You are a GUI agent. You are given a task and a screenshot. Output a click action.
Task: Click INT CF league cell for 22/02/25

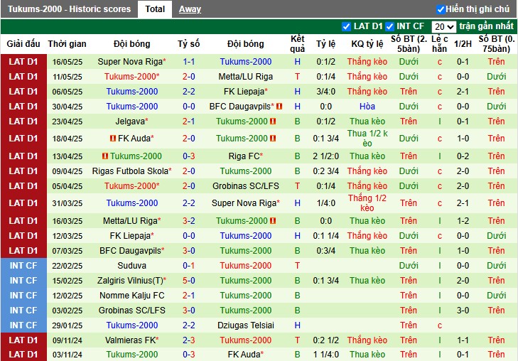(x=23, y=266)
